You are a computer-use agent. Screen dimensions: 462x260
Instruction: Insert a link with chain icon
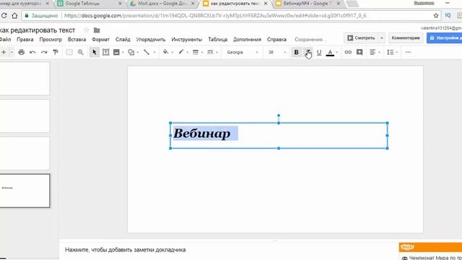click(348, 52)
